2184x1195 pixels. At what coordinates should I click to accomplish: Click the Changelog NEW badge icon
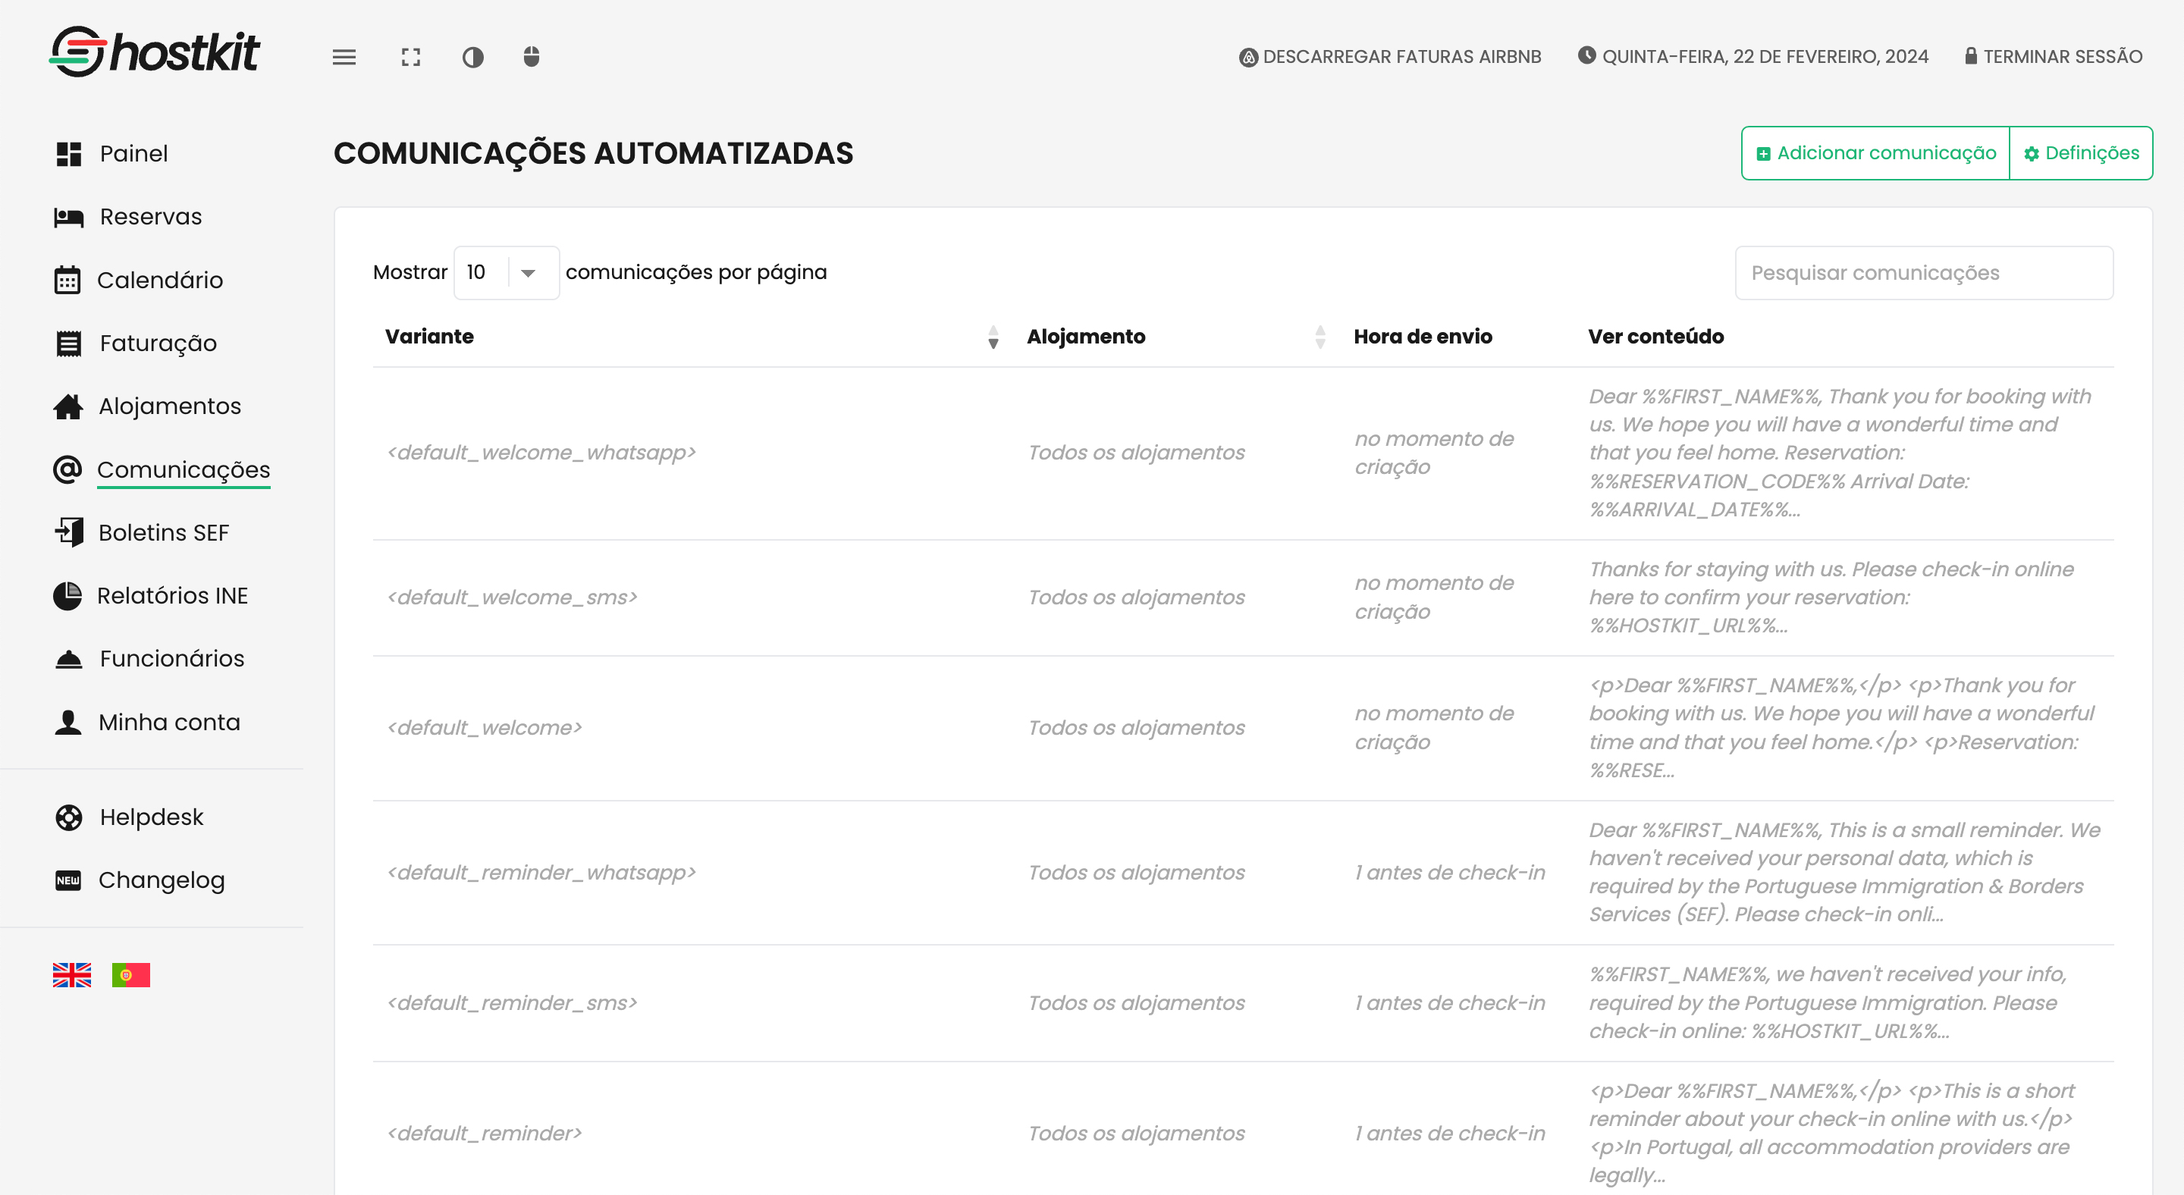pyautogui.click(x=67, y=880)
